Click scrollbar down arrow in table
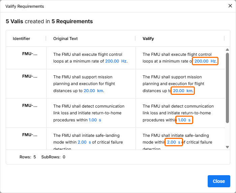Image resolution: width=236 pixels, height=193 pixels. [x=227, y=147]
